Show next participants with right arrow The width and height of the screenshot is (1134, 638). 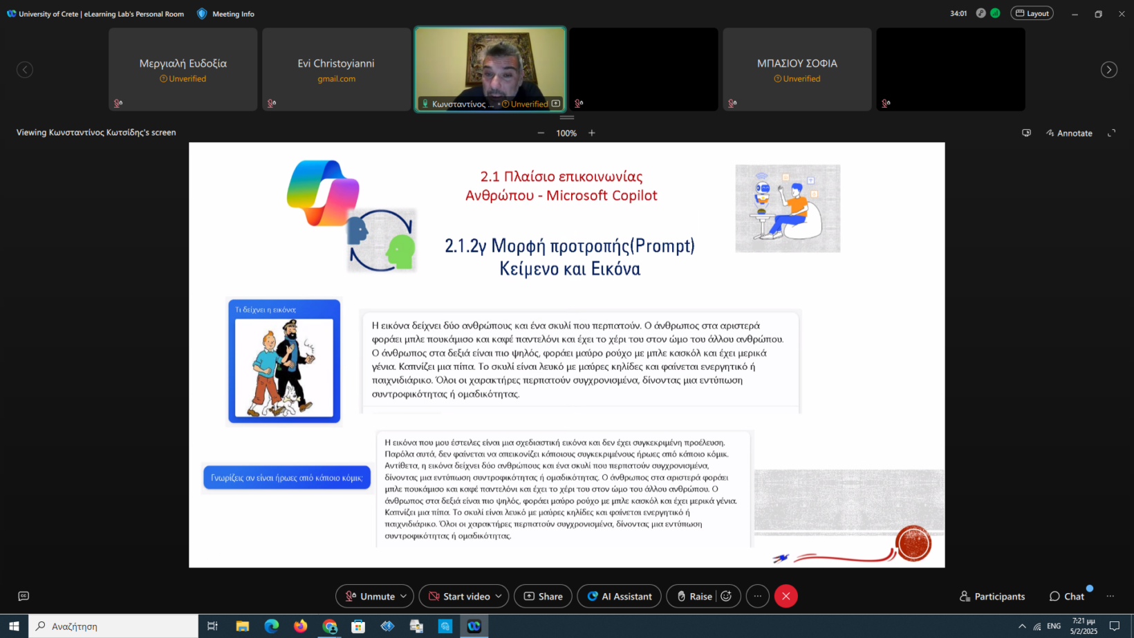click(x=1109, y=70)
